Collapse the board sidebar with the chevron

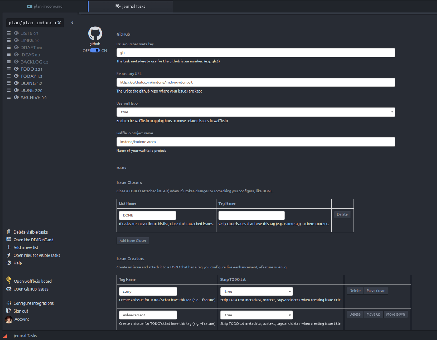72,23
